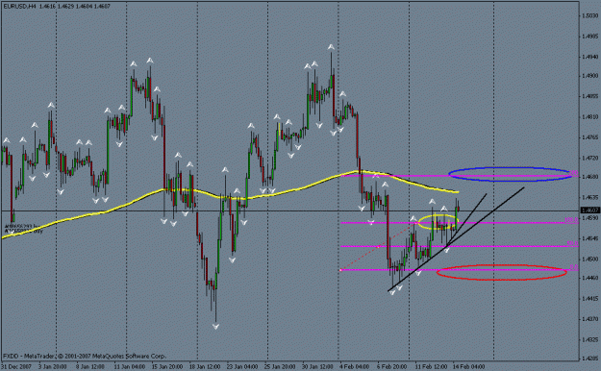Click the 11 Jan 04:00 time label
This screenshot has height=371, width=601.
click(x=130, y=367)
